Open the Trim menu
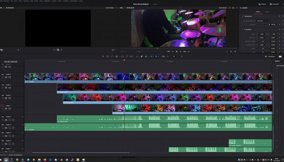Viewport: 284px width, 162px height. pos(20,1)
